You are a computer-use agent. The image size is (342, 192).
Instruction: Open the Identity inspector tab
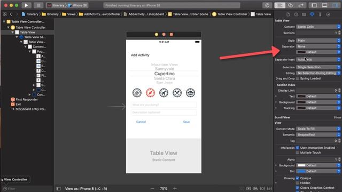pos(304,14)
